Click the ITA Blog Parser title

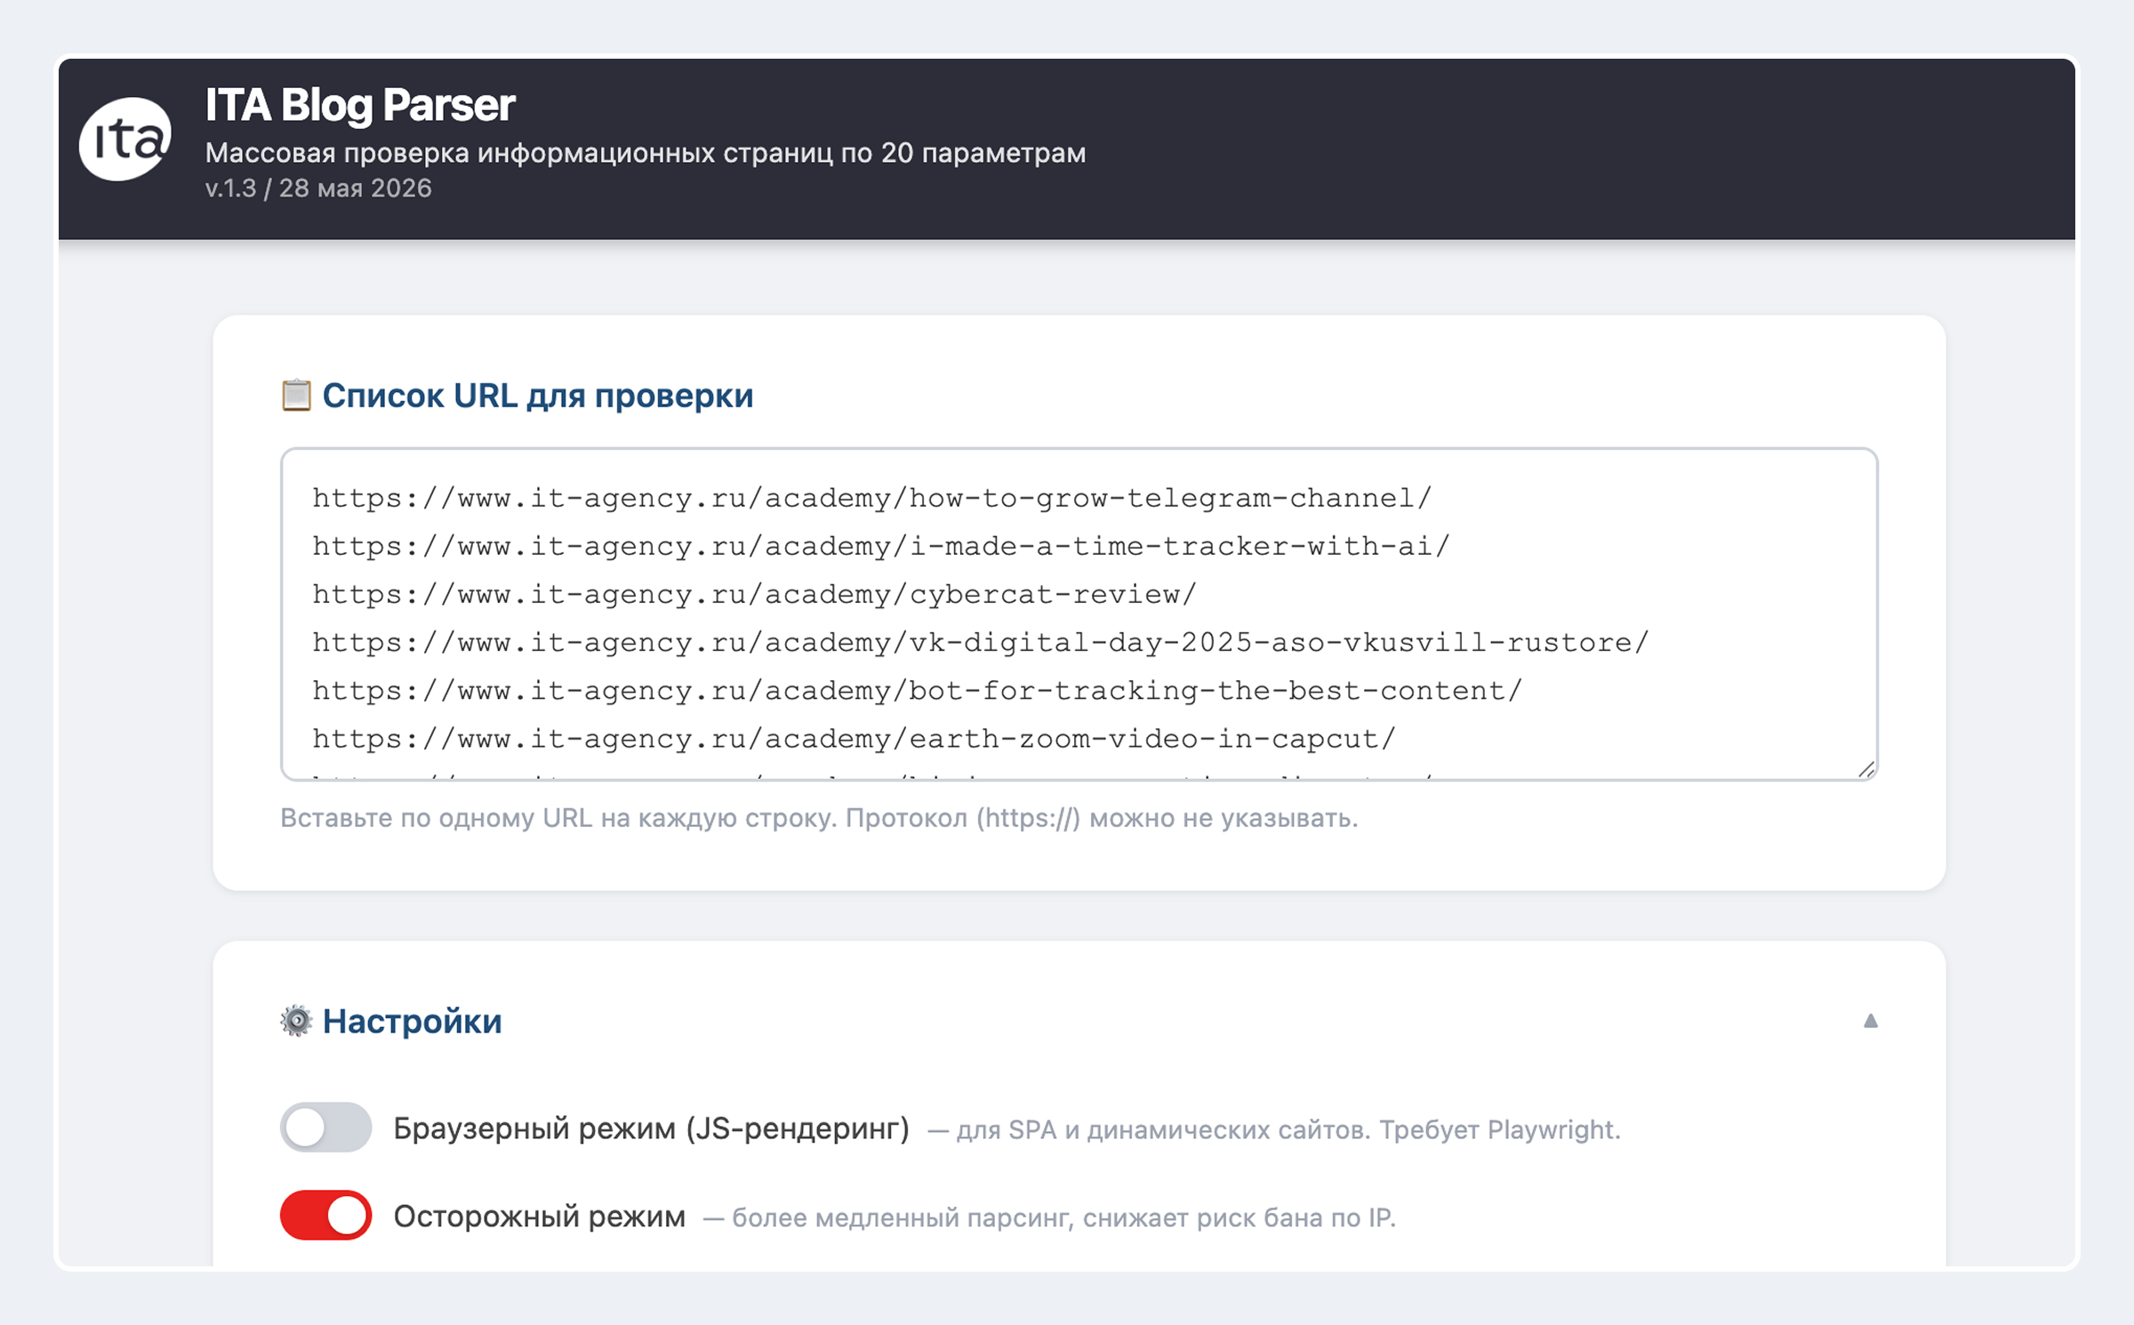tap(360, 105)
